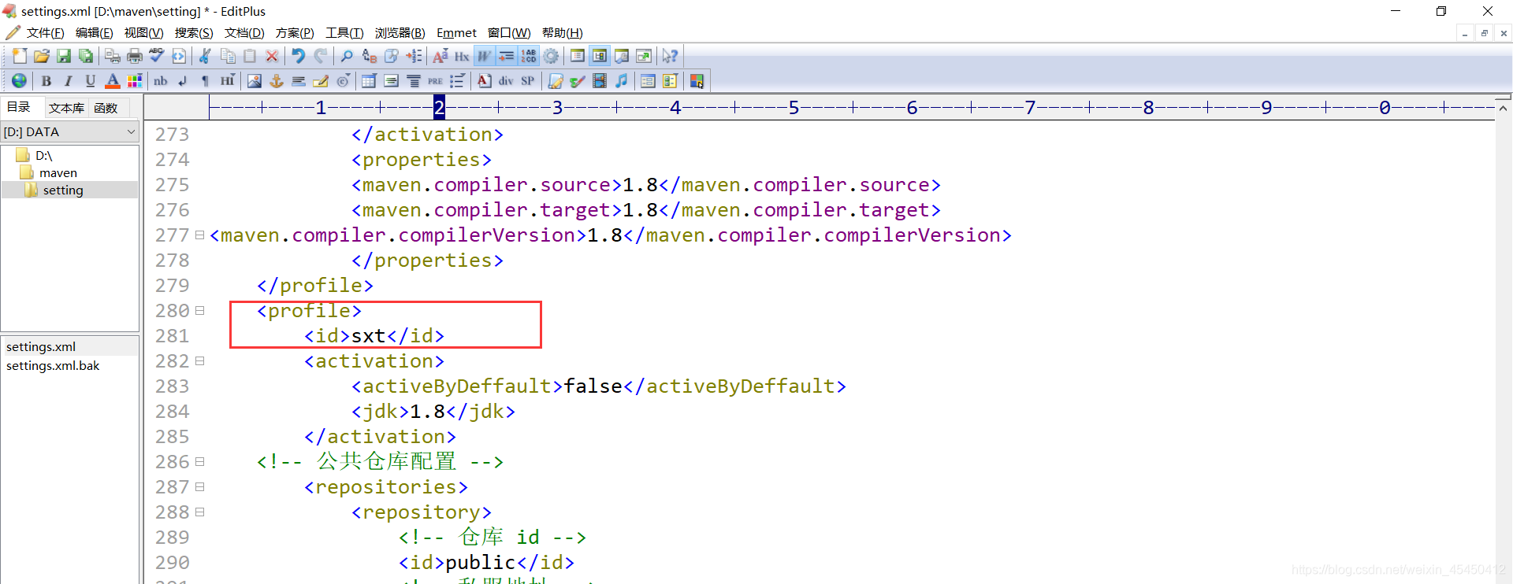Click the context help arrow icon
The image size is (1513, 584).
pos(670,56)
